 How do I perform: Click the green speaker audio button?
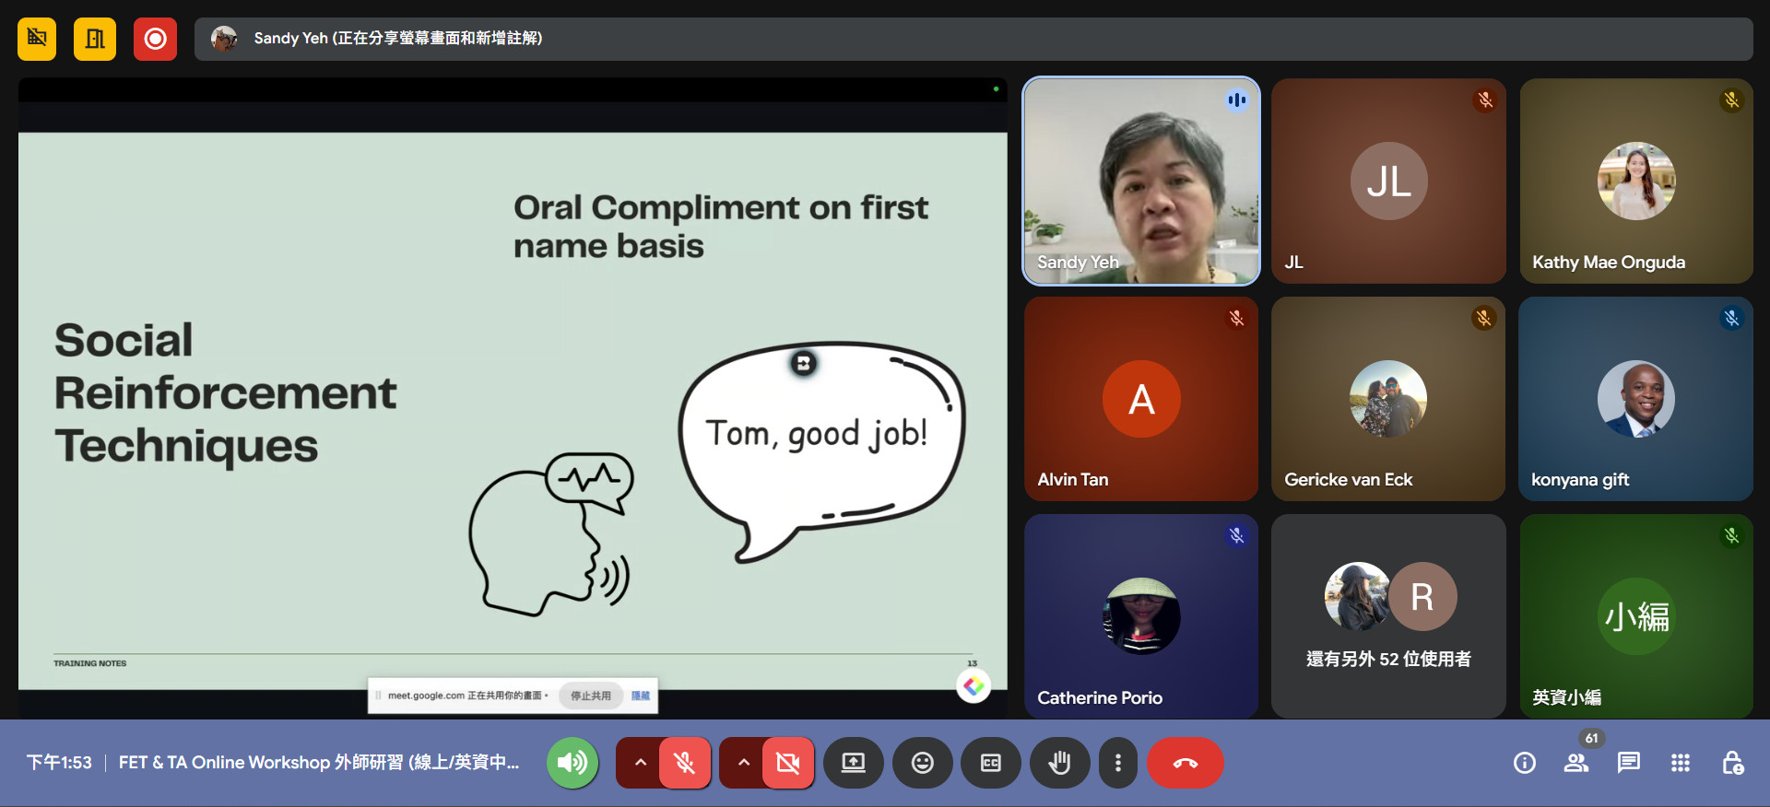pyautogui.click(x=572, y=763)
